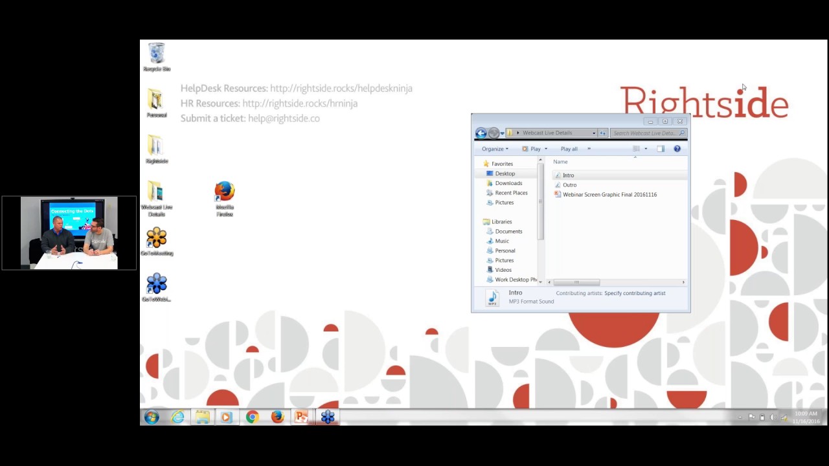Viewport: 829px width, 466px height.
Task: Click the Specify contributing artist field
Action: (x=635, y=293)
